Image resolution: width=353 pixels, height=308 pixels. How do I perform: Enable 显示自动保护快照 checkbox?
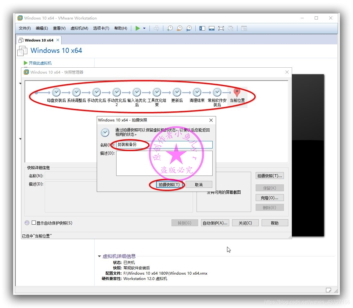click(x=33, y=222)
